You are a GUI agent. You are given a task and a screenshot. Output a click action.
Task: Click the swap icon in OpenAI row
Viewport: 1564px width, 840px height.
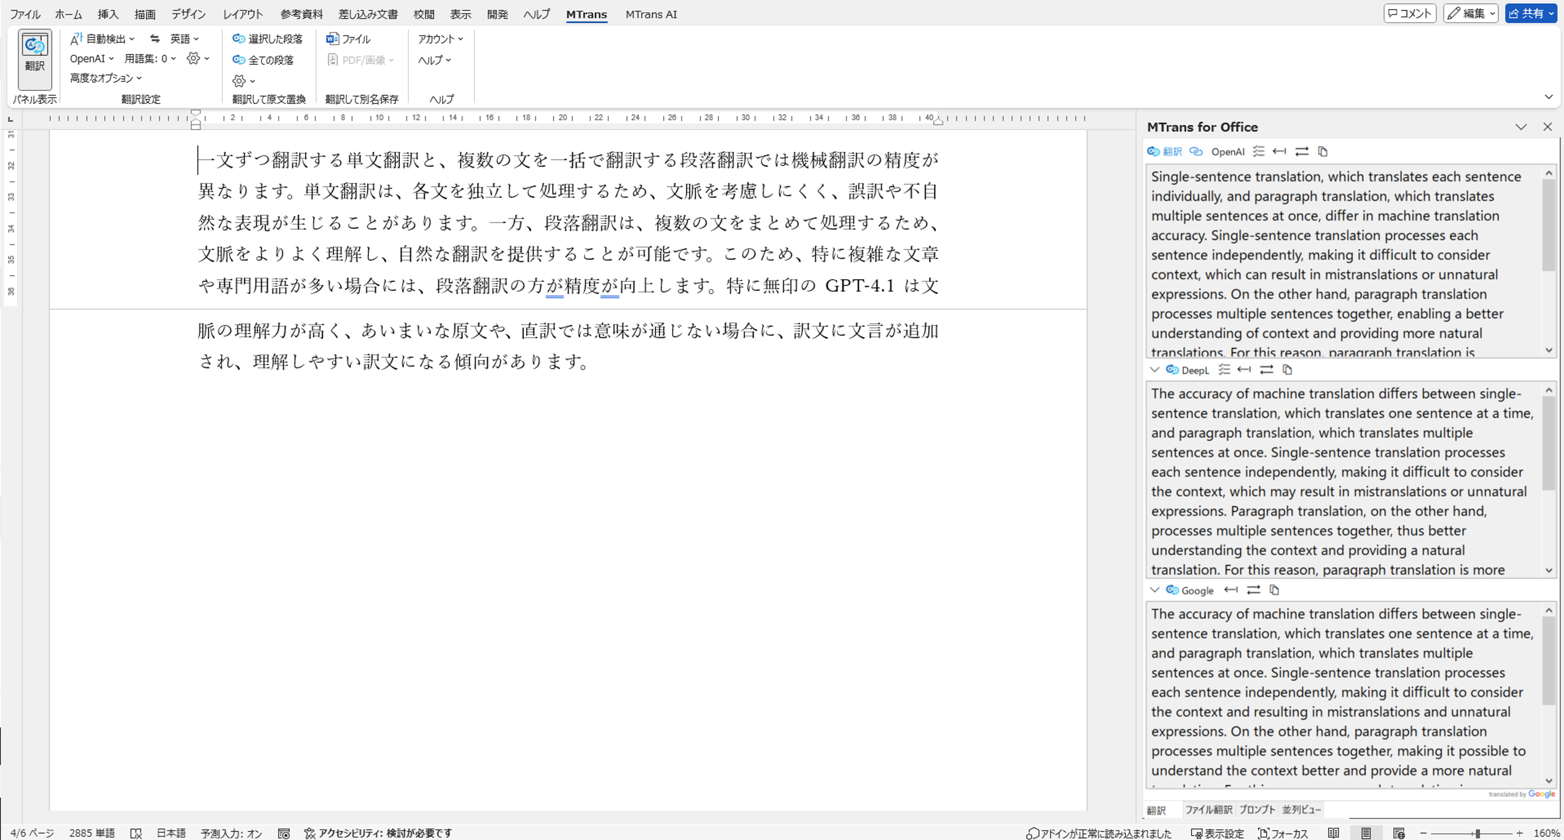tap(1301, 152)
